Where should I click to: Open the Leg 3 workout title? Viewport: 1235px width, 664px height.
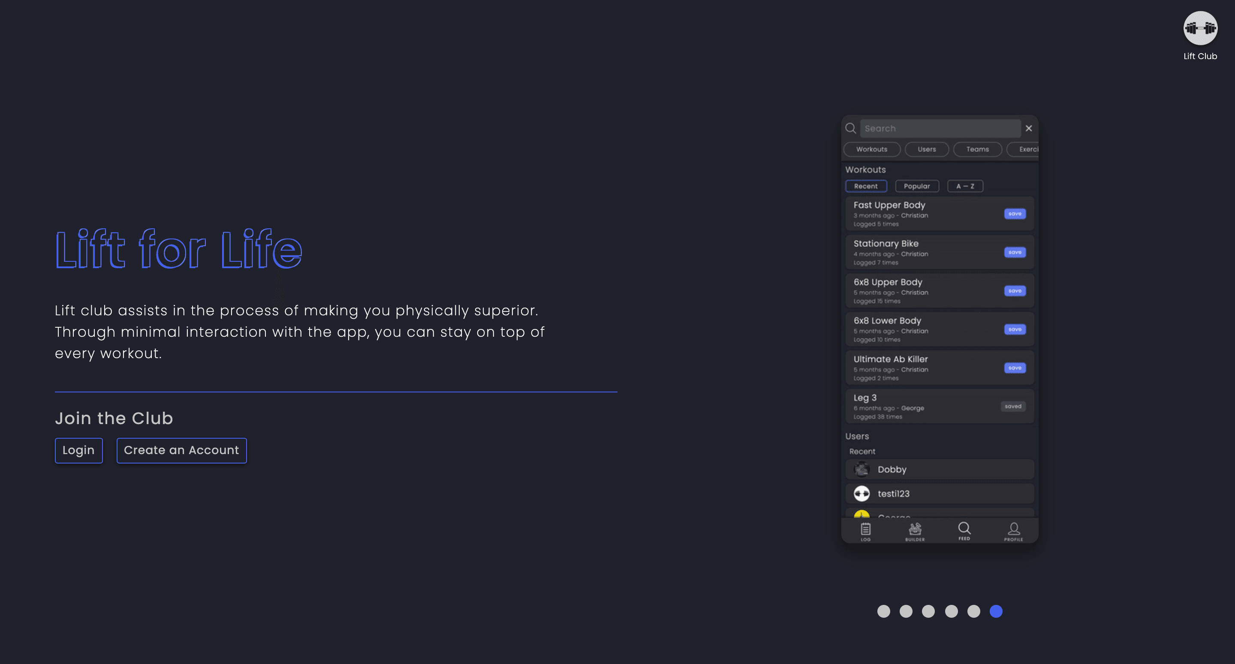[865, 398]
